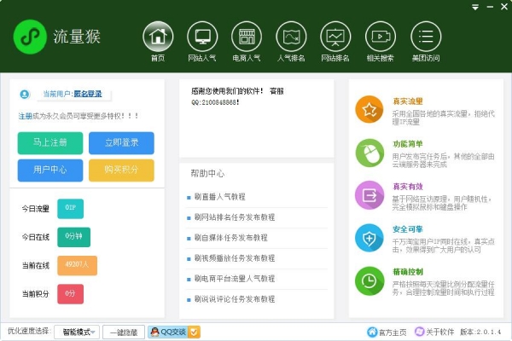Open the 智能模式 speed dropdown
The width and height of the screenshot is (512, 341).
(x=77, y=332)
